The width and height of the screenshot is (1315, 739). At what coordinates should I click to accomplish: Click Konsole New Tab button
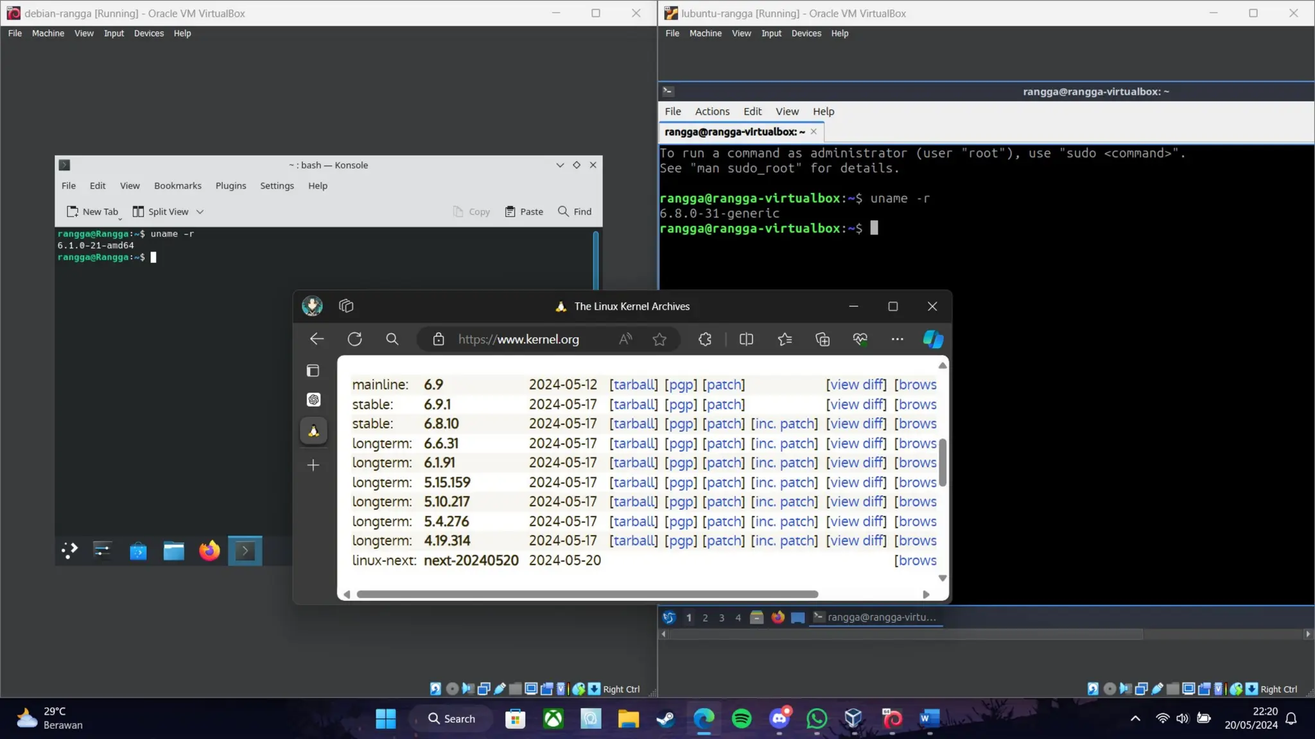92,211
